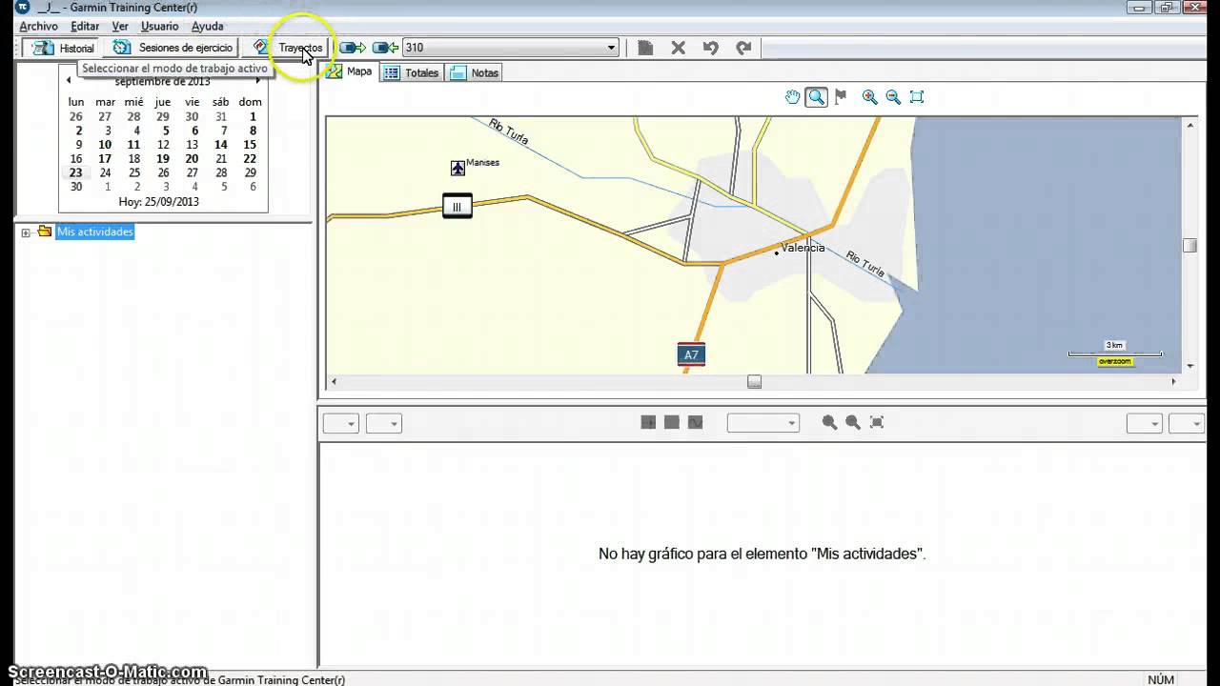Click the map vertical scrollbar thumb

[x=1189, y=245]
